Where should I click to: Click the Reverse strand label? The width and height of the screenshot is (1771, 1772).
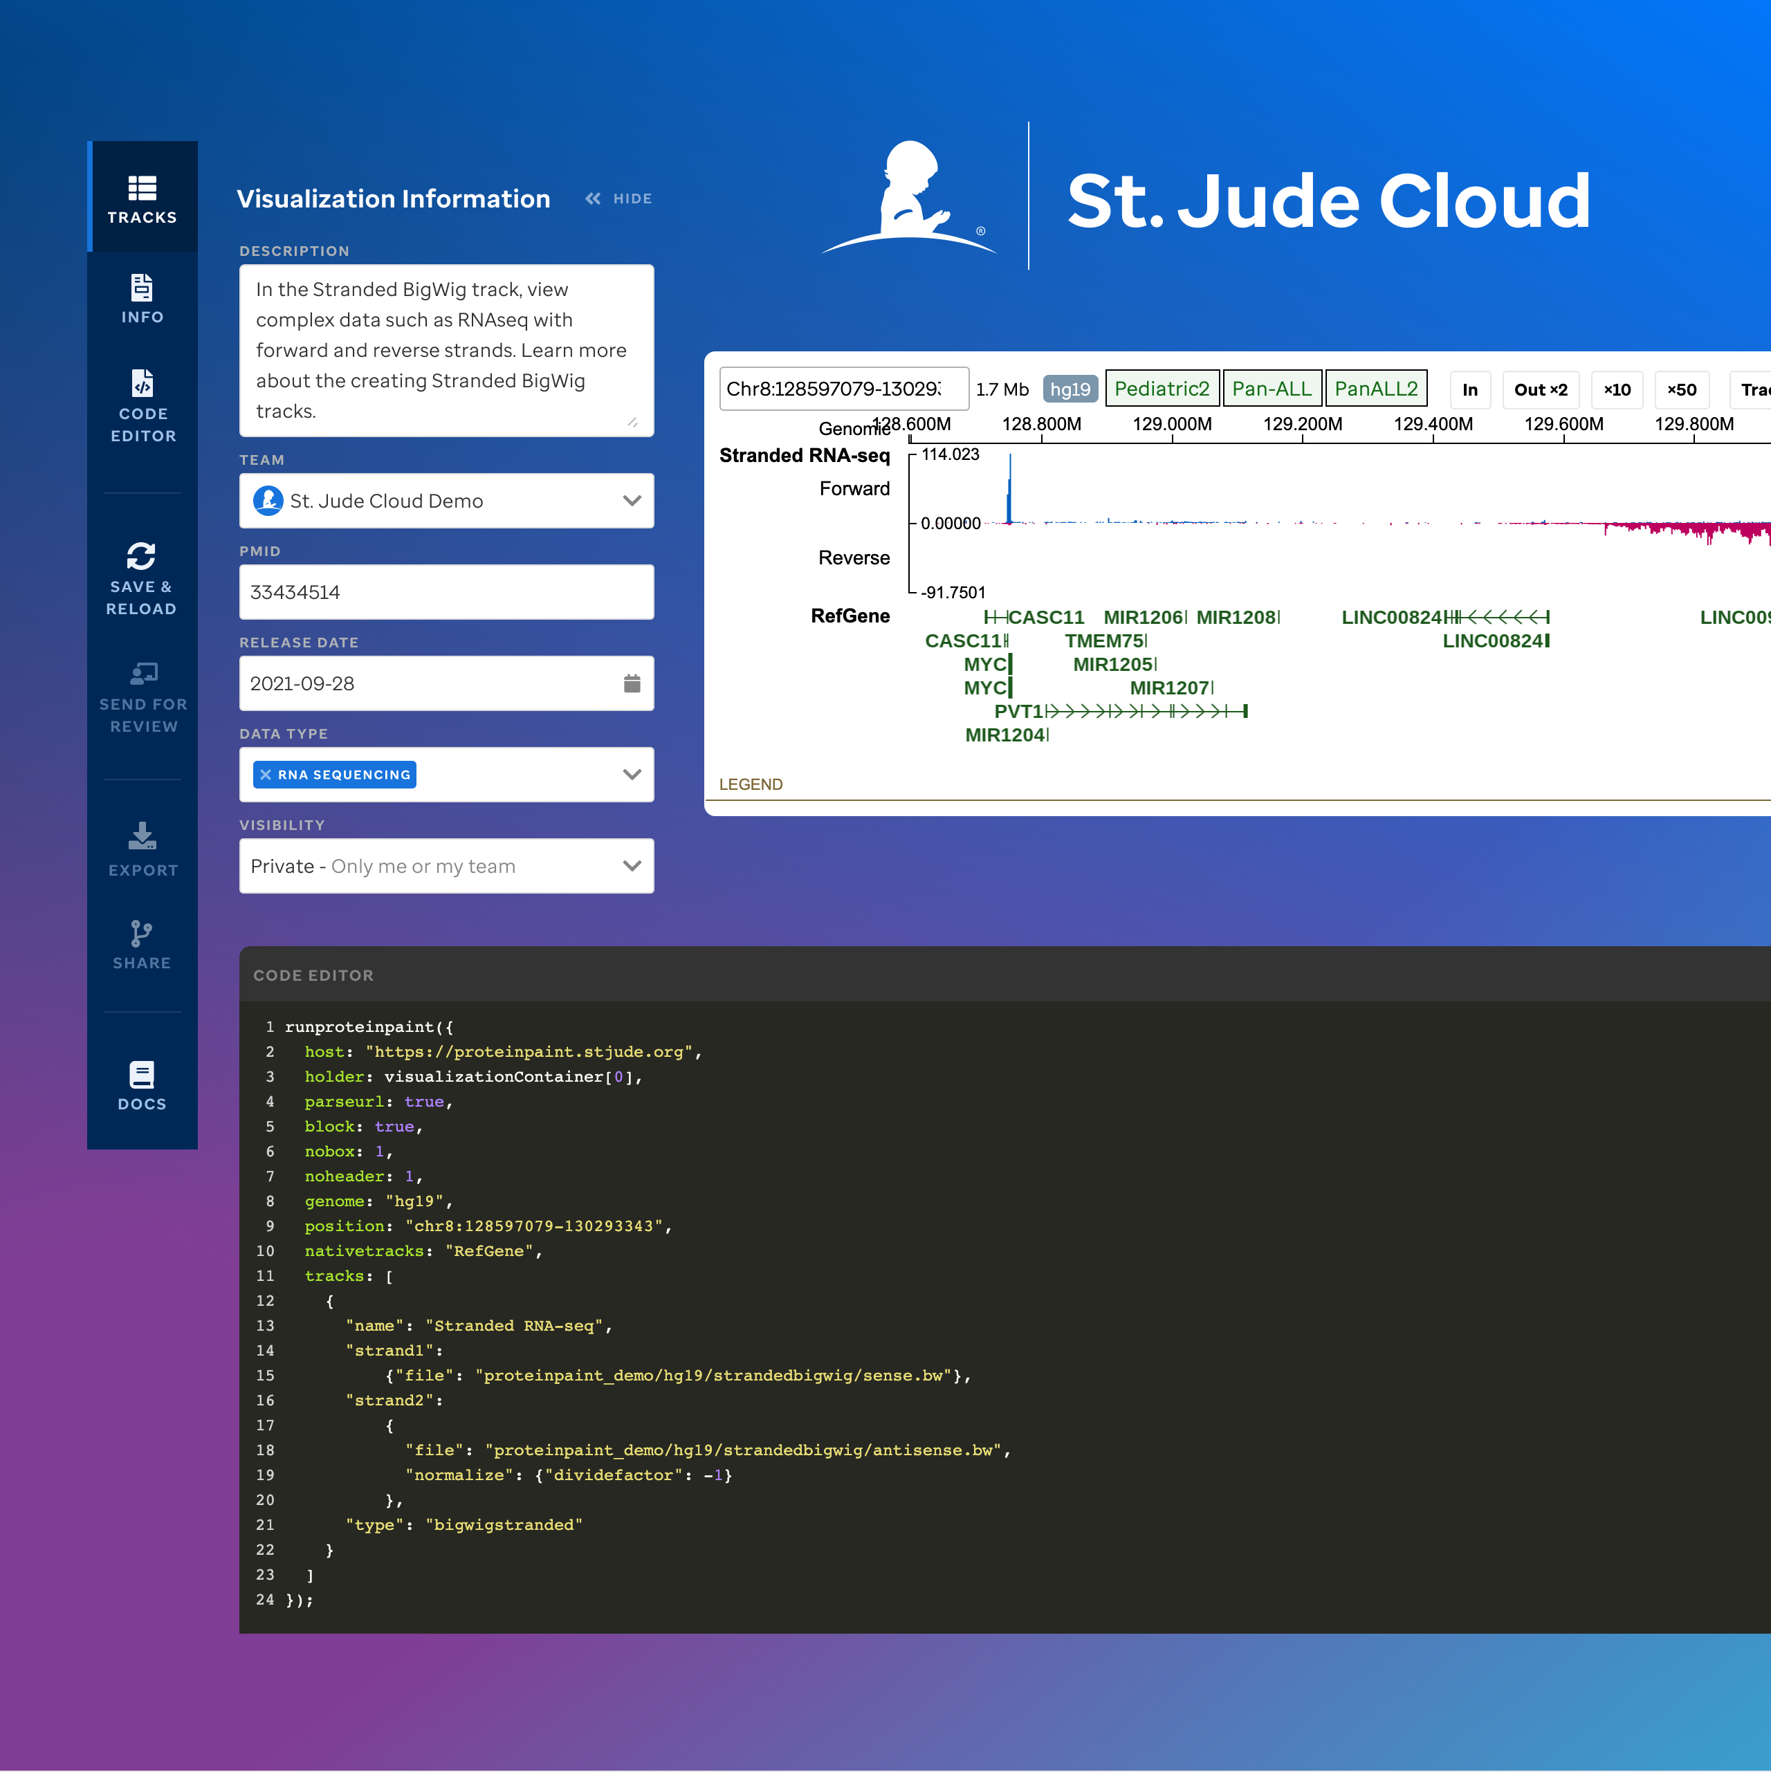coord(854,559)
